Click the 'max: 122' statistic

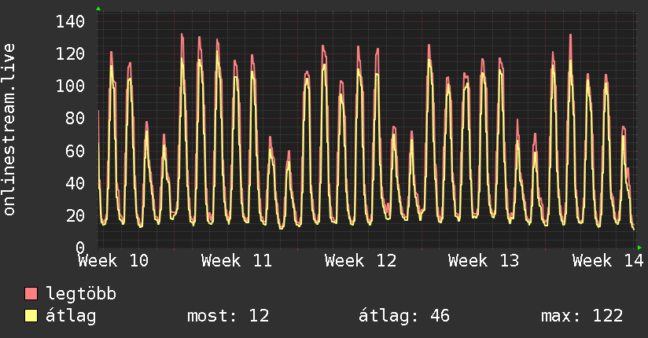(x=582, y=316)
